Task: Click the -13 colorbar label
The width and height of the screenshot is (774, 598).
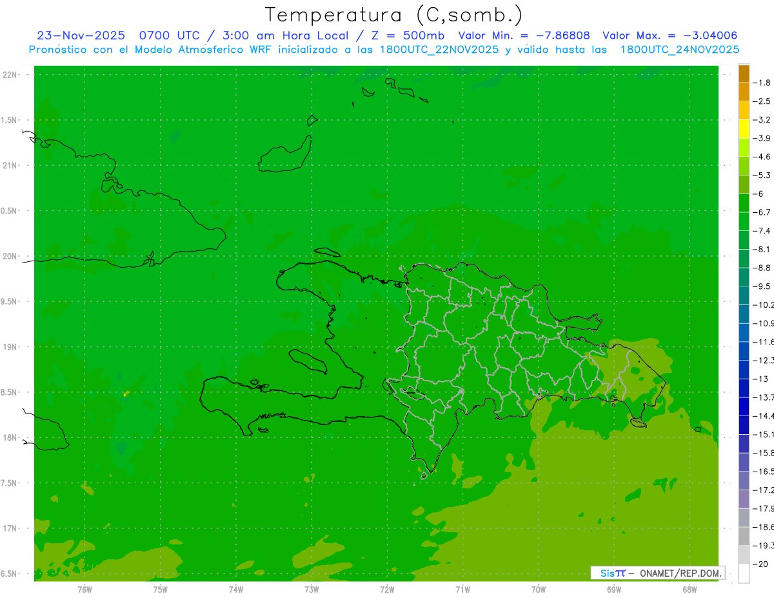Action: (761, 379)
